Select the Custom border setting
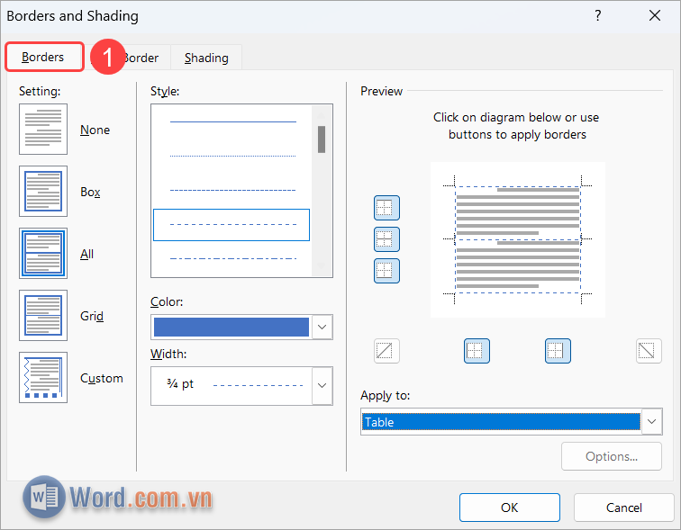 (x=43, y=378)
